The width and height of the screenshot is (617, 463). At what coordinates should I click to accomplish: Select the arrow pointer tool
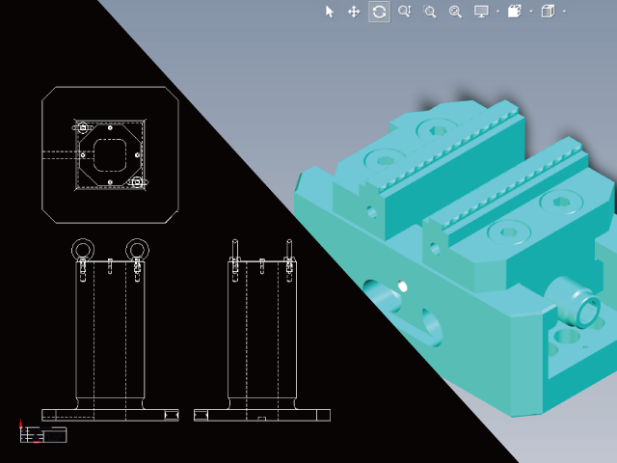[x=330, y=12]
